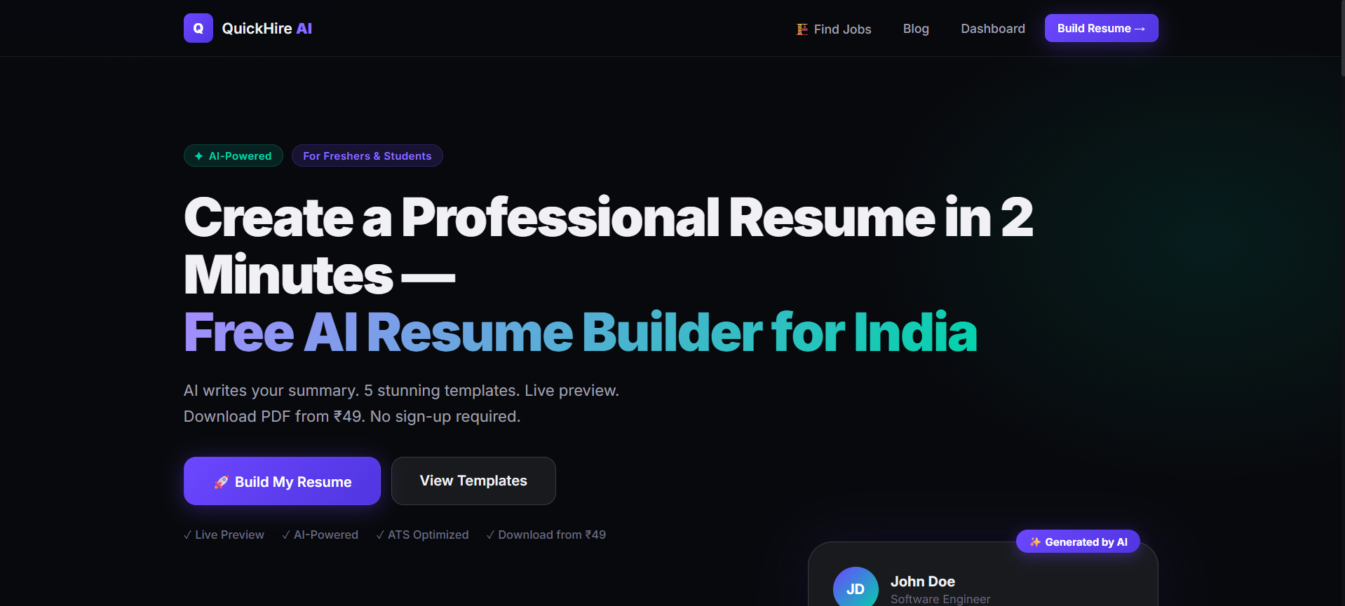
Task: Open View Templates
Action: [473, 481]
